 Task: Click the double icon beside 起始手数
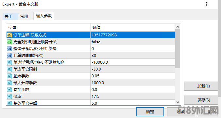pyautogui.click(x=9, y=76)
